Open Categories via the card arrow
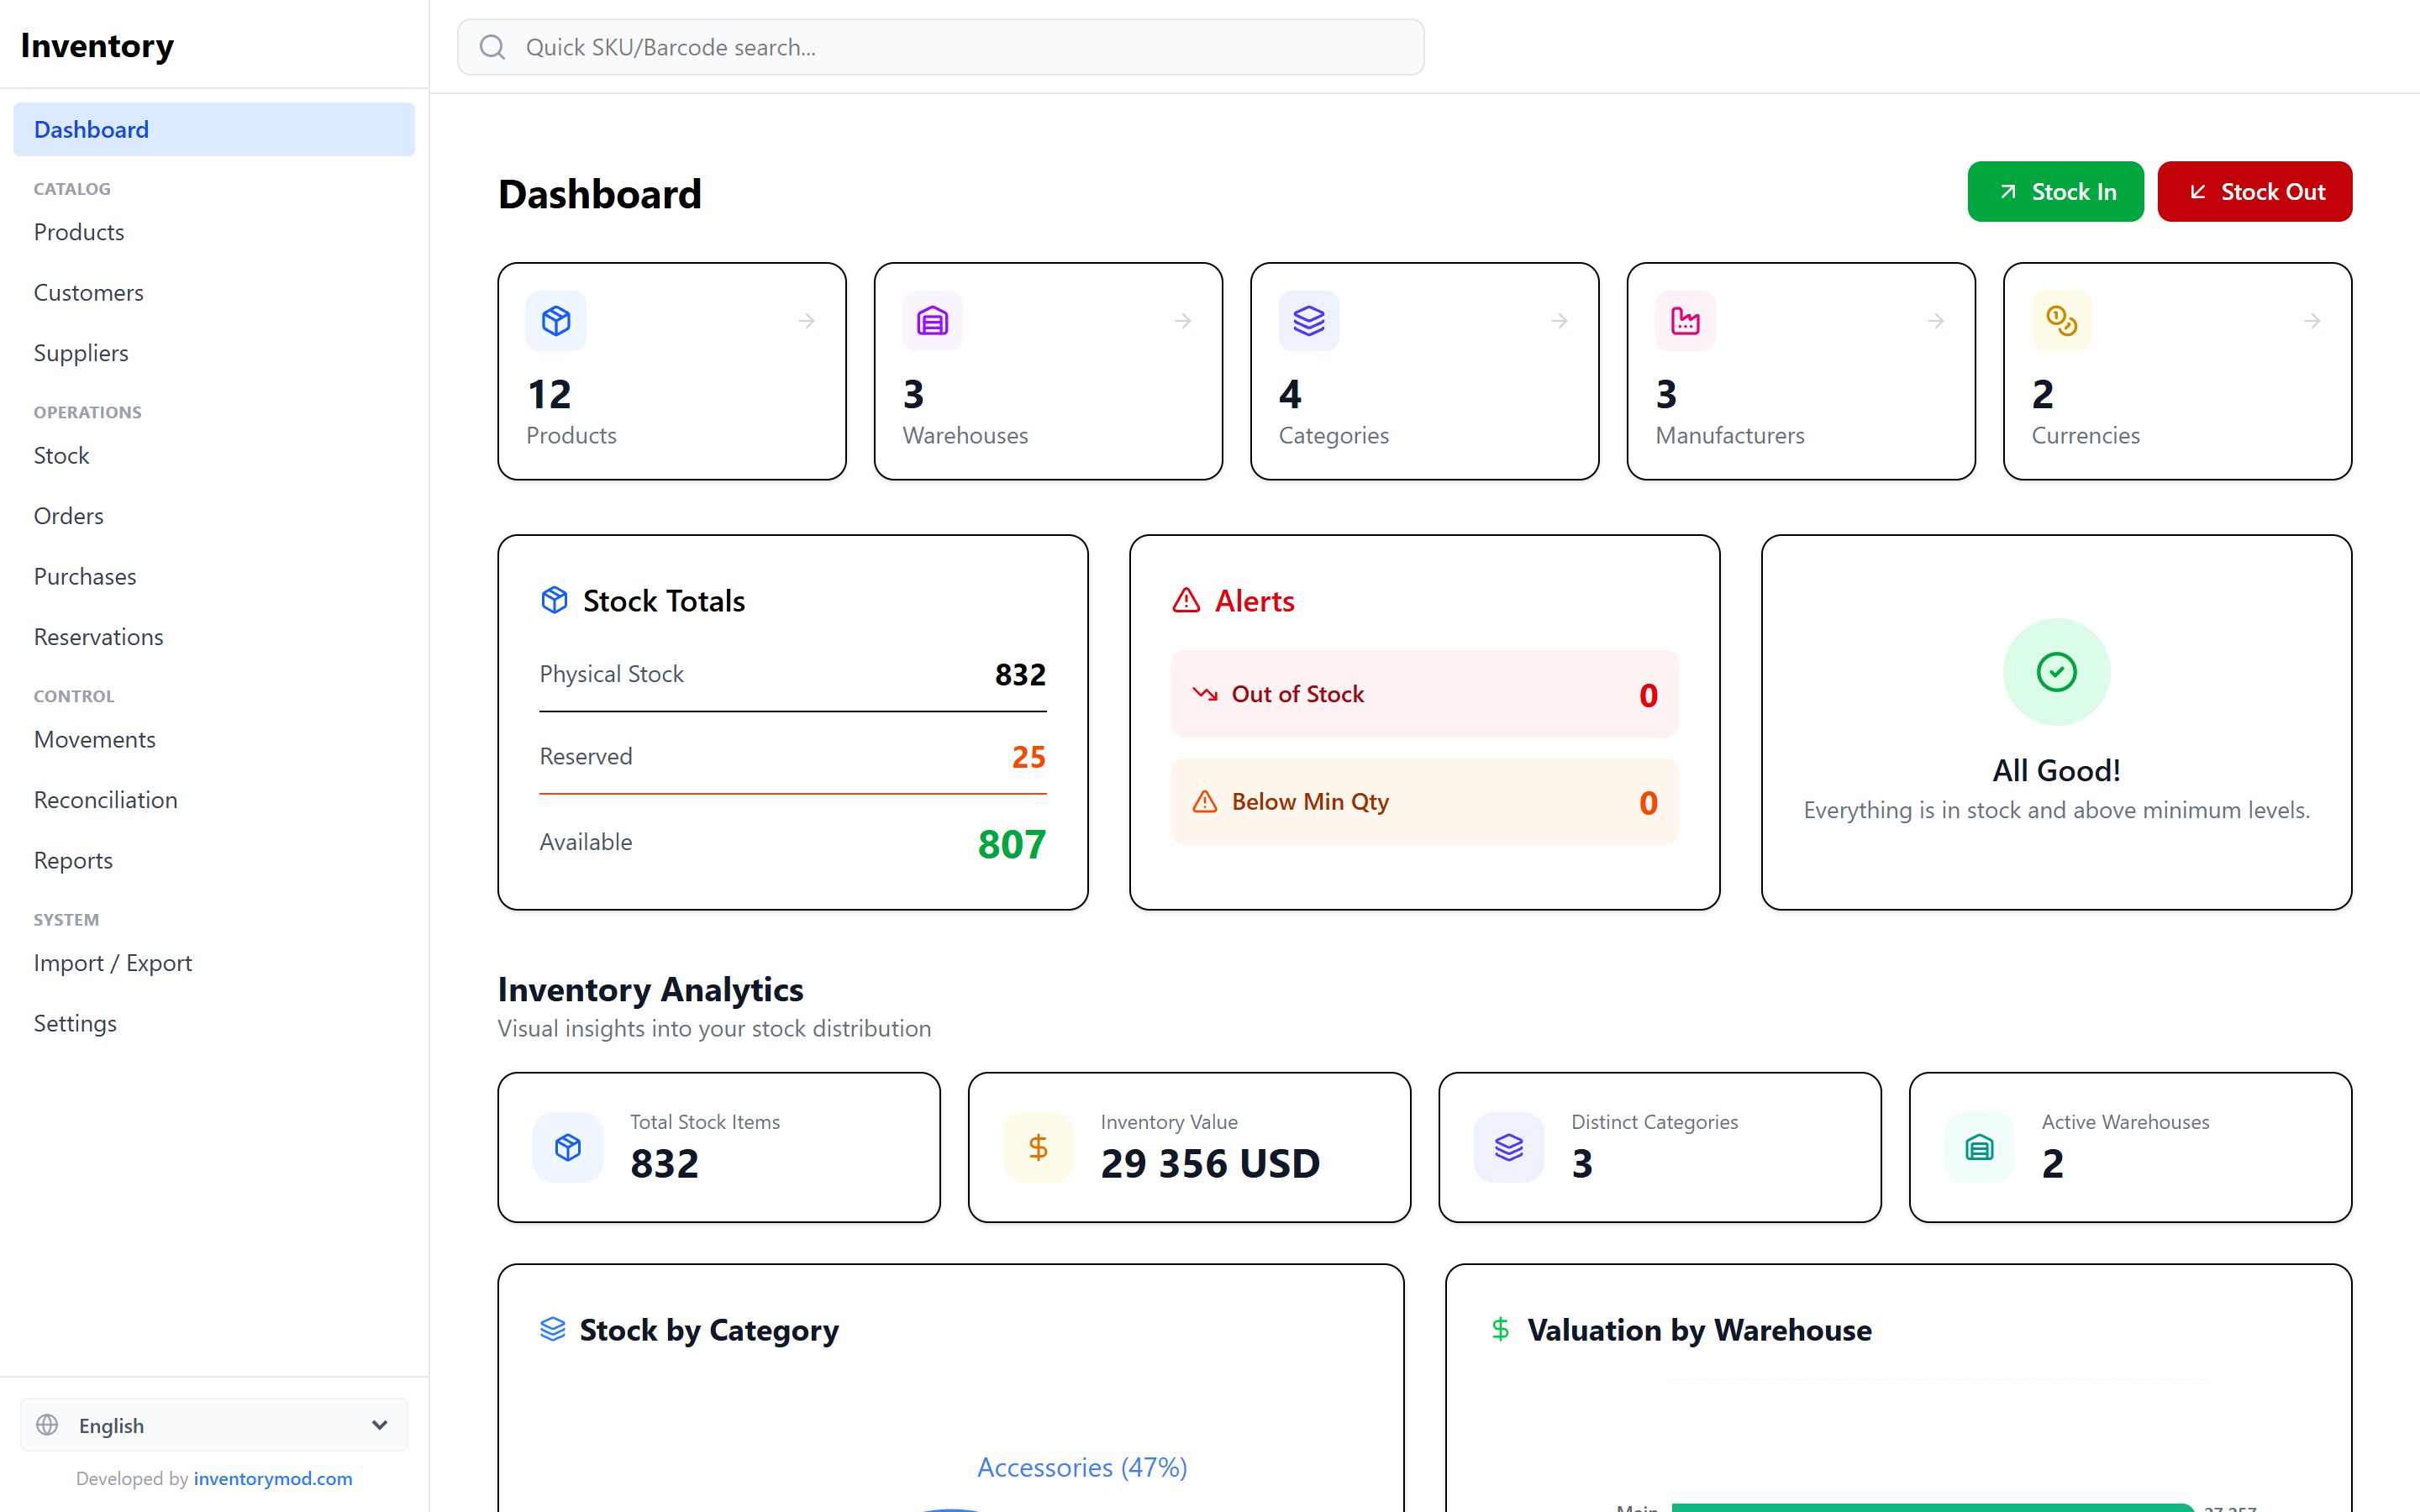2420x1512 pixels. pos(1560,321)
